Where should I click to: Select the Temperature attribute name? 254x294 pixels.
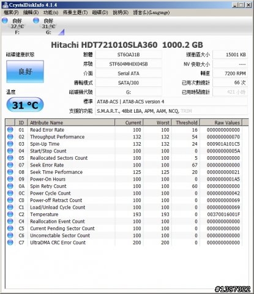coord(44,214)
